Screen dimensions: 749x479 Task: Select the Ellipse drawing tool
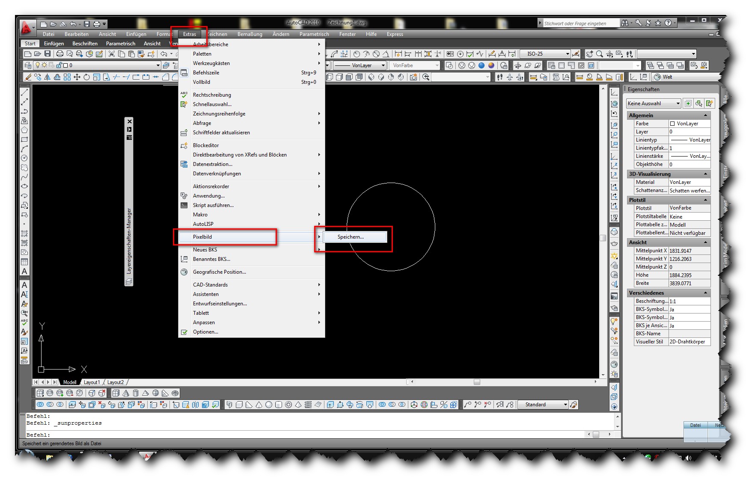(x=24, y=186)
